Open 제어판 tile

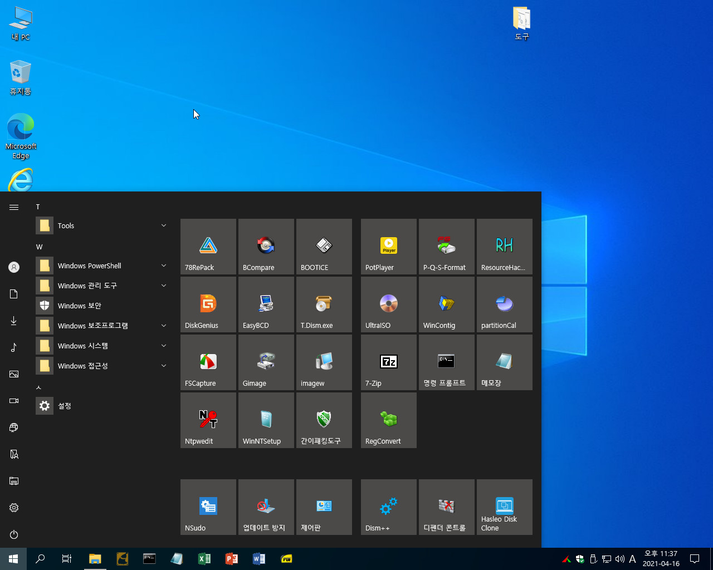click(x=324, y=507)
